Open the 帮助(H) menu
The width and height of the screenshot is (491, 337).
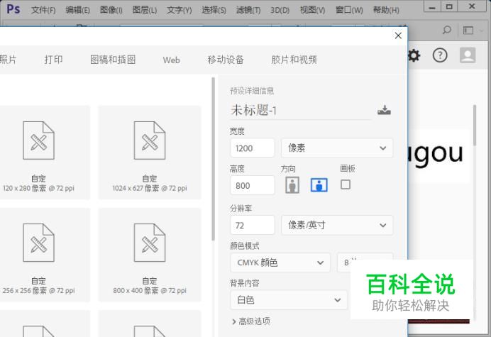tap(386, 10)
